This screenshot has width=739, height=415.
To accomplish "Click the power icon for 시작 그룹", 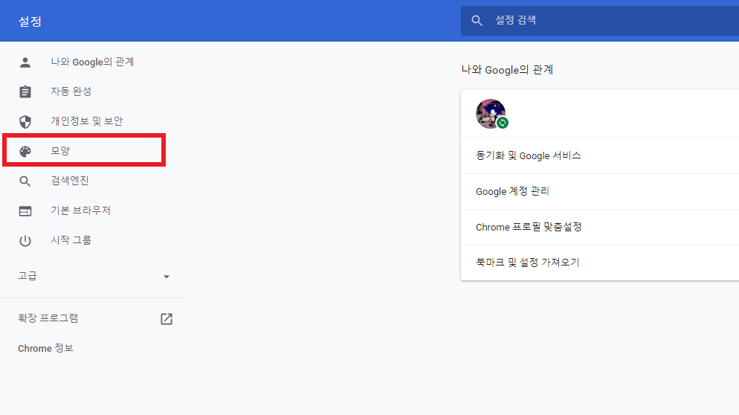I will pyautogui.click(x=25, y=241).
